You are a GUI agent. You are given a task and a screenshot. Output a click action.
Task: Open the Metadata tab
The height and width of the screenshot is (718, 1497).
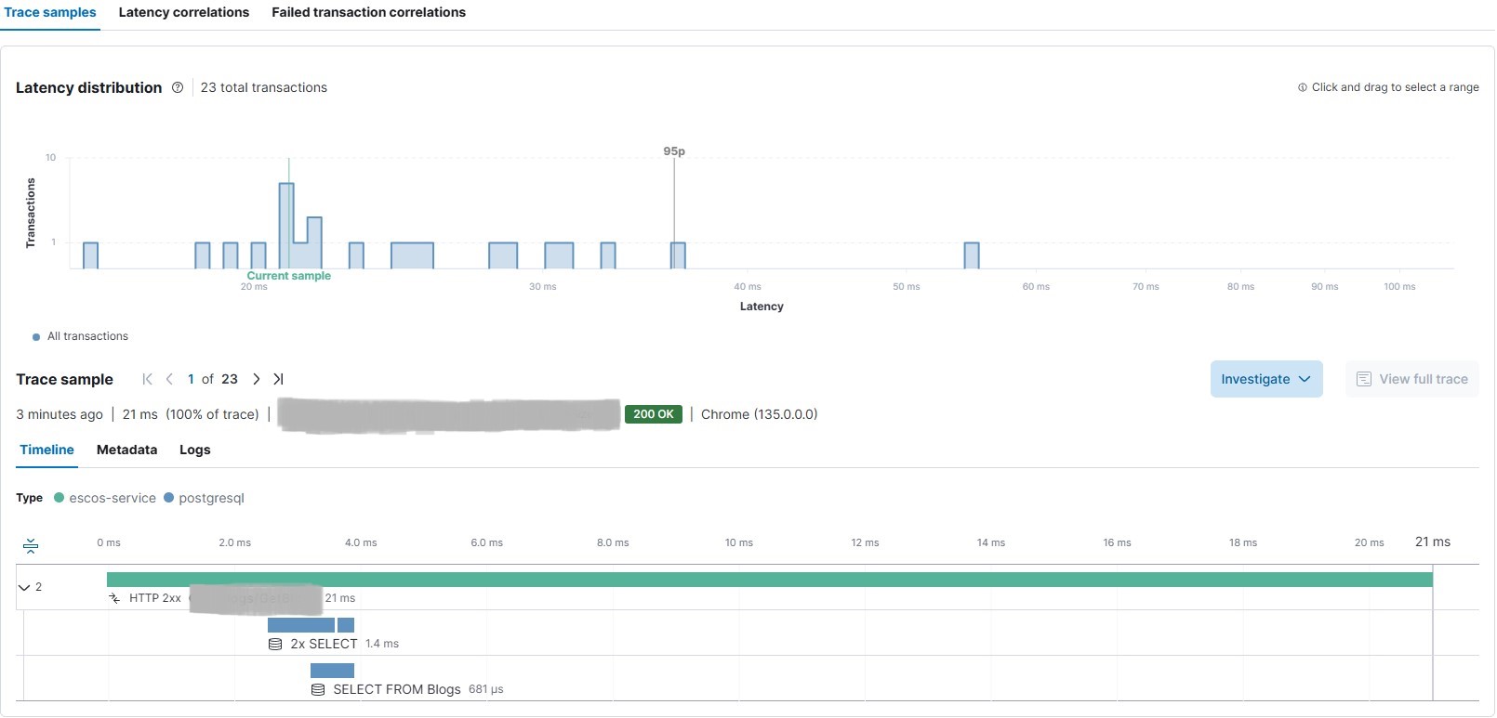(x=126, y=450)
